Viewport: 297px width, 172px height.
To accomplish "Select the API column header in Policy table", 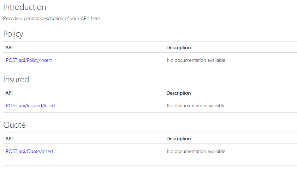I will click(9, 47).
